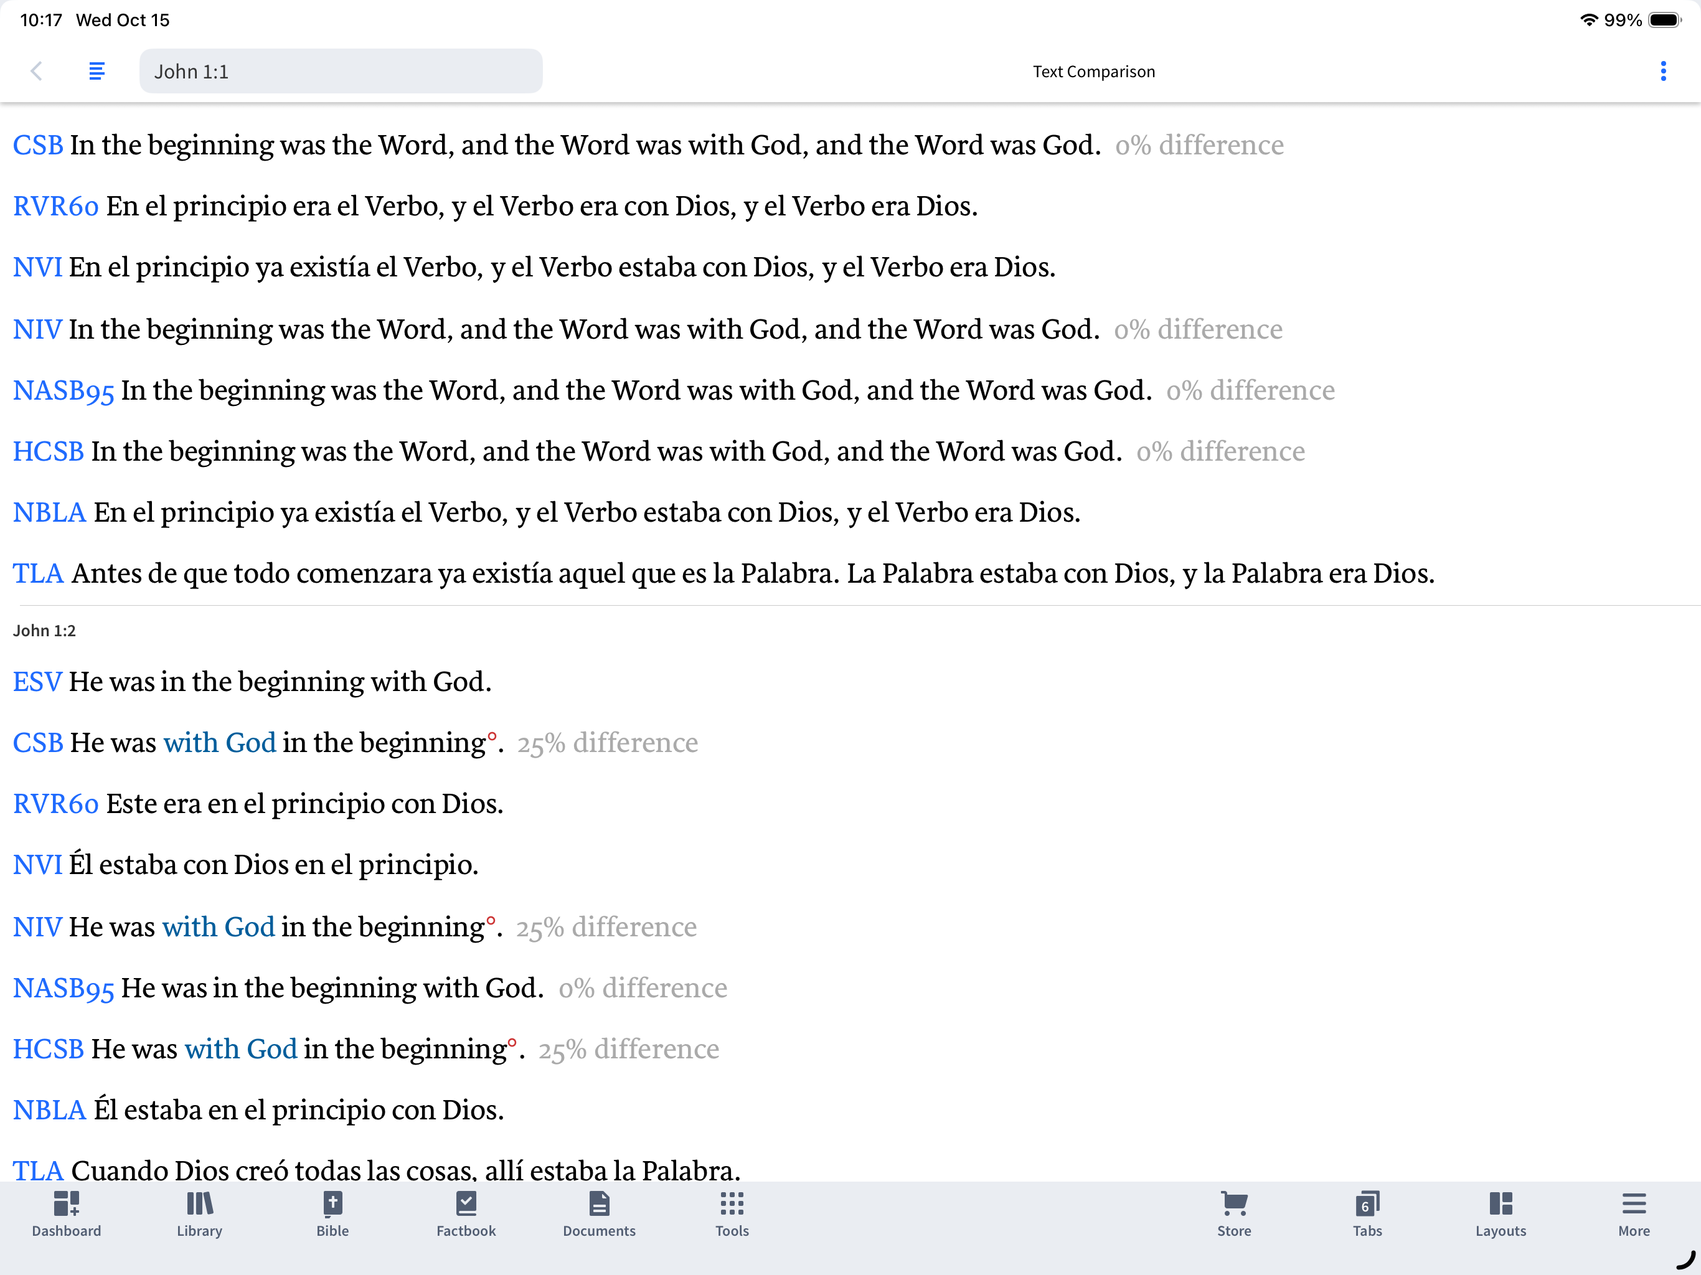This screenshot has width=1701, height=1275.
Task: Tap highlighted 'with God' in NIV John 1:2
Action: 219,928
